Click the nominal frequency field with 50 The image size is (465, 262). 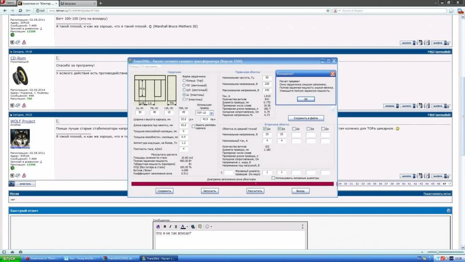point(267,78)
